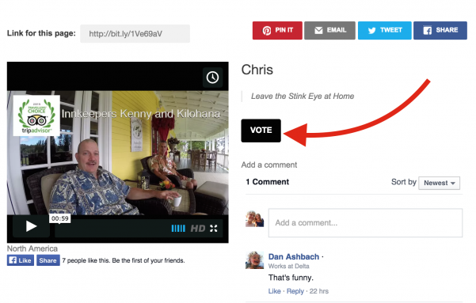Adjust the video volume bars
Viewport: 476px width, 303px height.
coord(178,229)
